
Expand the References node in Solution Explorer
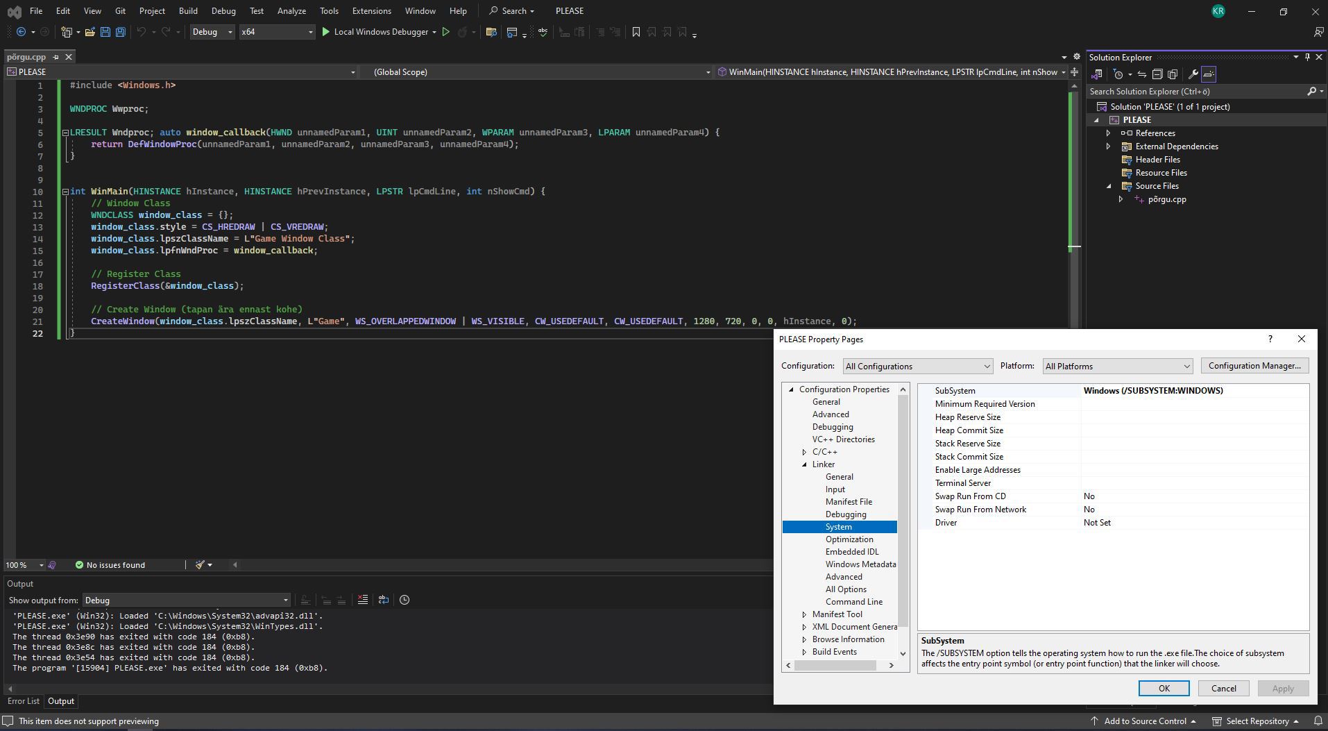coord(1108,133)
